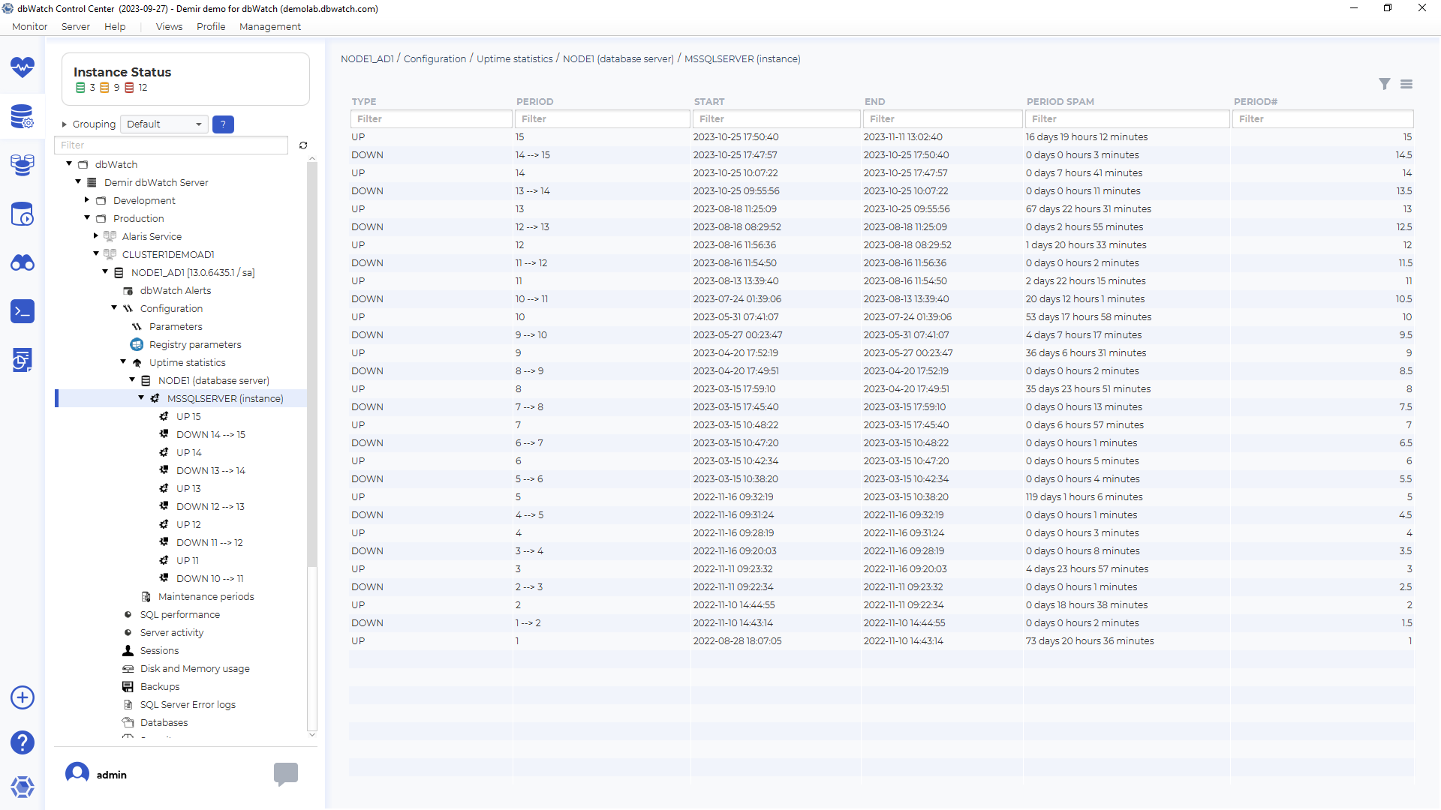Screen dimensions: 1441x810
Task: Open the Server menu
Action: tap(76, 26)
